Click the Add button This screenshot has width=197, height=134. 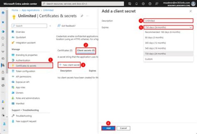(108, 128)
